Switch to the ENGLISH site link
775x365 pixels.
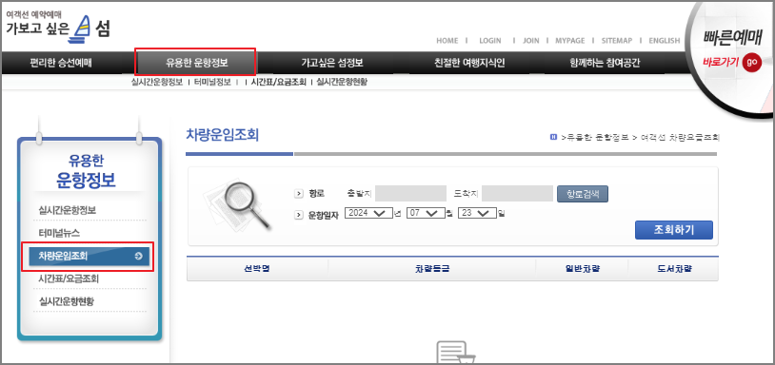tap(665, 41)
